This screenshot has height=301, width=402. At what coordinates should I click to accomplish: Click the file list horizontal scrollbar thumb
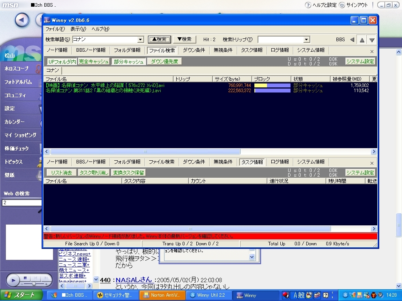[145, 152]
